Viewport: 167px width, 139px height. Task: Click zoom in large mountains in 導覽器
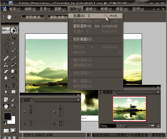pyautogui.click(x=152, y=126)
